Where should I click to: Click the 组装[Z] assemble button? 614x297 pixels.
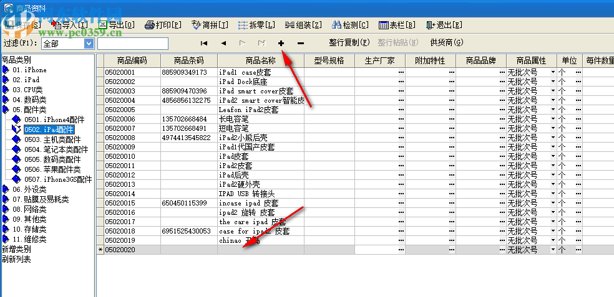pyautogui.click(x=303, y=25)
